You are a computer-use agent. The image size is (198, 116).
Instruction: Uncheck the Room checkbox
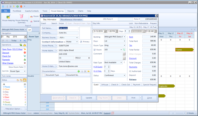[95, 50]
